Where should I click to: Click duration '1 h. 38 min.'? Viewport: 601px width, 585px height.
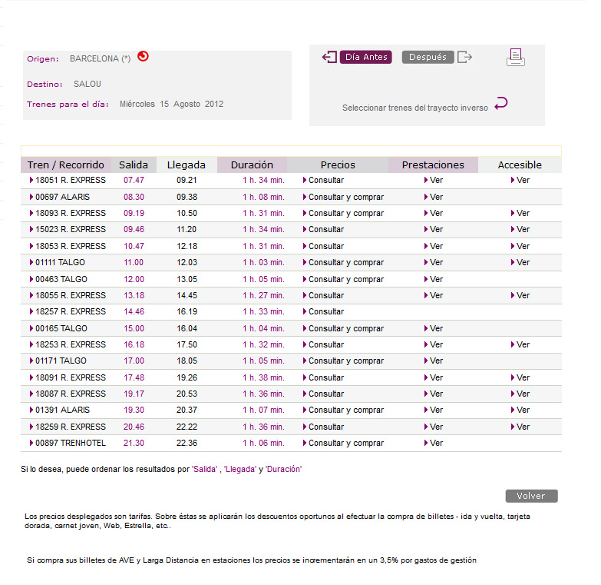[x=264, y=377]
